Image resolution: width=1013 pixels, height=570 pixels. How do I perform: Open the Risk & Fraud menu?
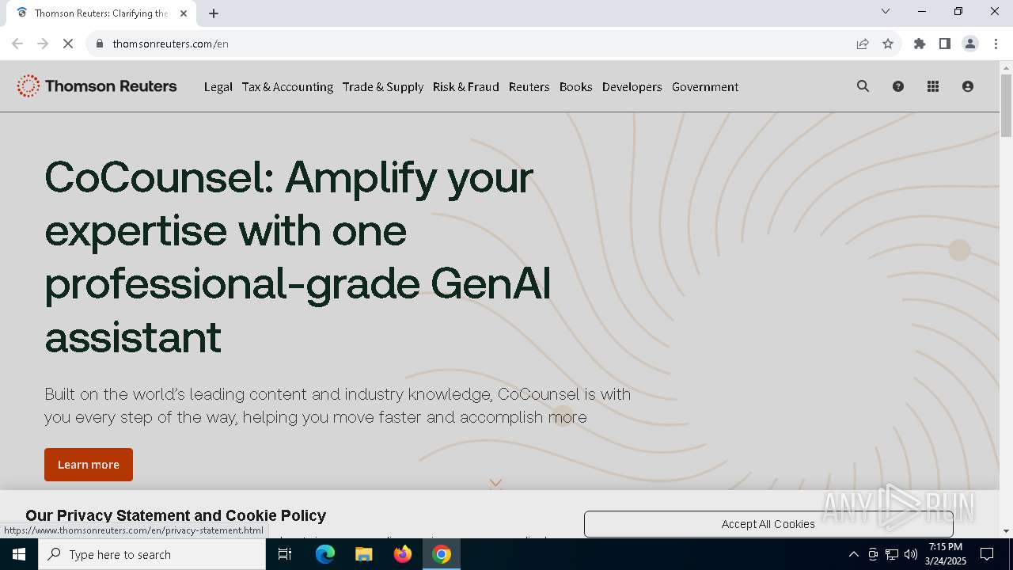coord(466,87)
